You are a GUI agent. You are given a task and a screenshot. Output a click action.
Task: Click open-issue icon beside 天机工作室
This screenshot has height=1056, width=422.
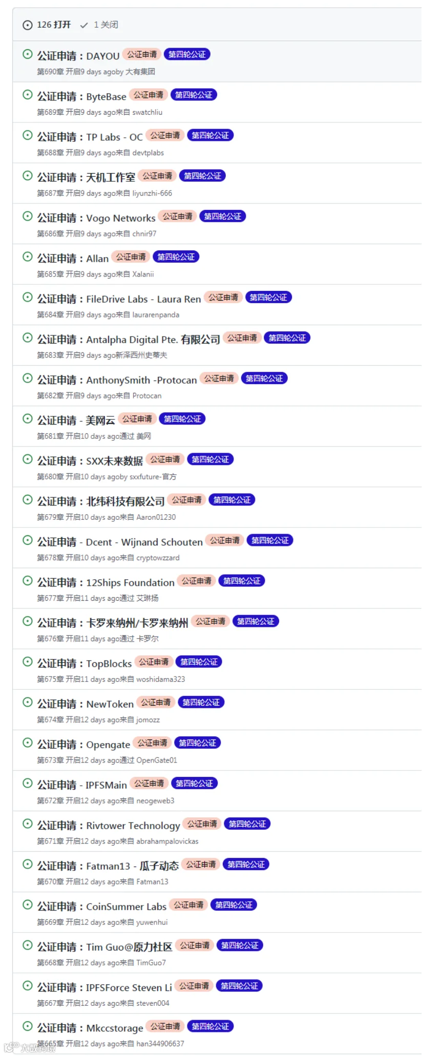coord(28,175)
